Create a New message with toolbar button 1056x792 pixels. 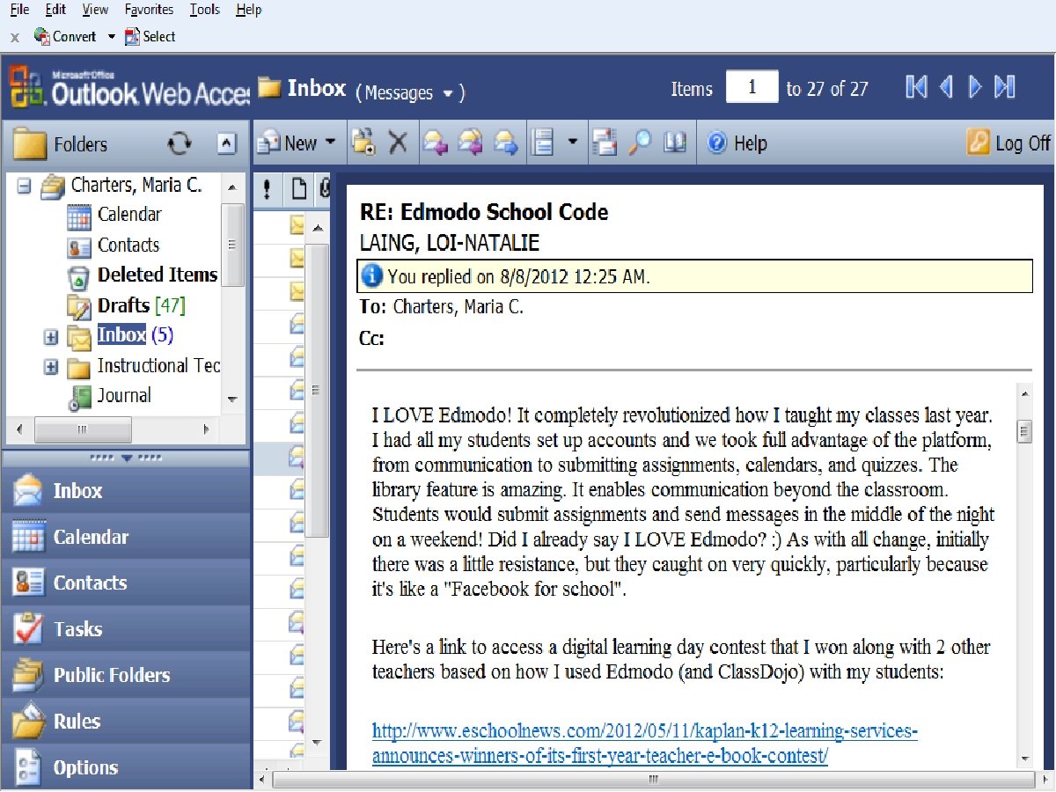pos(288,143)
